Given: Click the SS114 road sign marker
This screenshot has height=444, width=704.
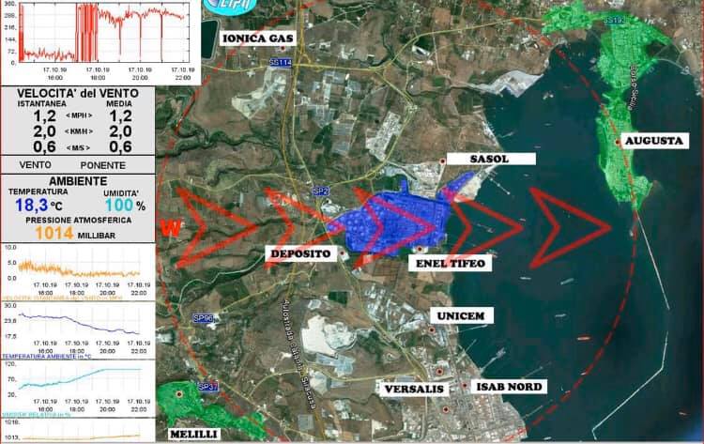Looking at the screenshot, I should (x=280, y=62).
